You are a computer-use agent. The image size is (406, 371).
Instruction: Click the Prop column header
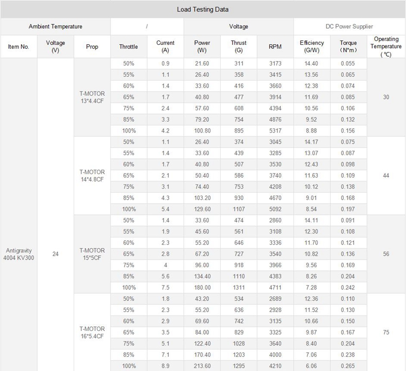tap(92, 47)
